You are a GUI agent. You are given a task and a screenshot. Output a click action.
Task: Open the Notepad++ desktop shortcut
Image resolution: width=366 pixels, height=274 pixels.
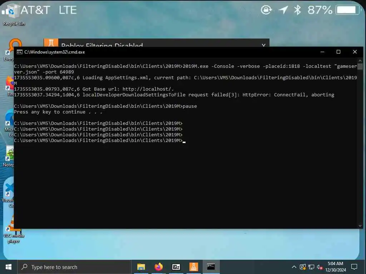click(9, 156)
